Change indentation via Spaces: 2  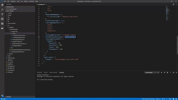[158, 99]
